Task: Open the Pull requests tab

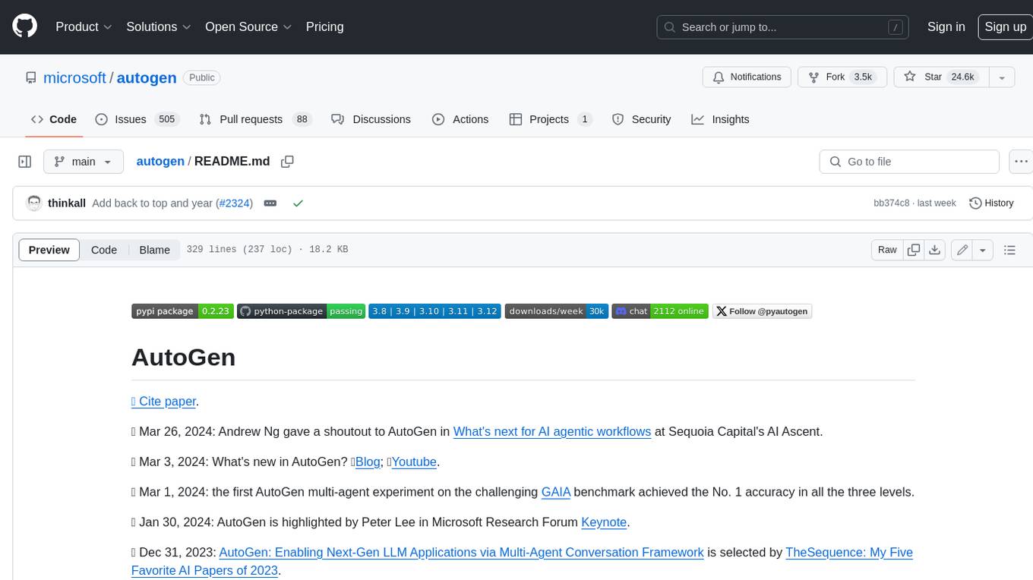Action: [255, 119]
